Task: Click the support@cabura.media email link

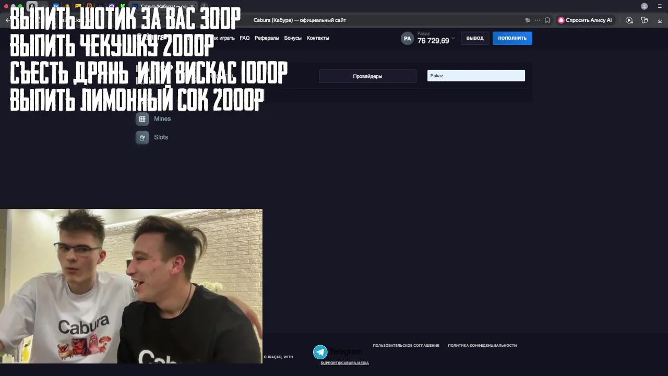Action: pos(344,363)
